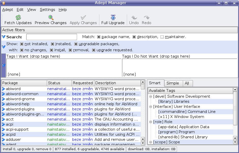Collapse the tags filter with its chevron
Viewport: 239px width, 153px height.
pyautogui.click(x=4, y=65)
